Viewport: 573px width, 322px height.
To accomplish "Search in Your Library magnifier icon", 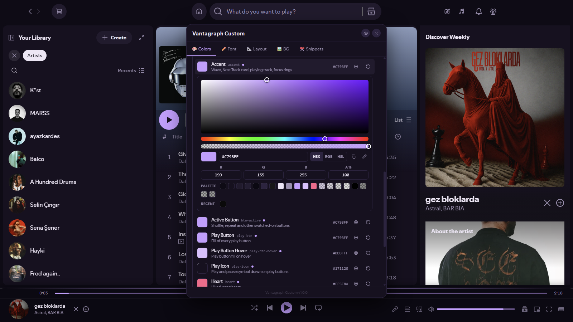I will (14, 70).
